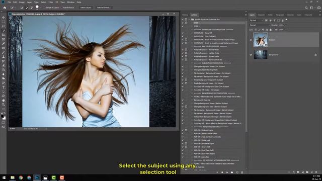The width and height of the screenshot is (322, 181).
Task: Click delete layer trash icon in Layers panel
Action: (316, 172)
